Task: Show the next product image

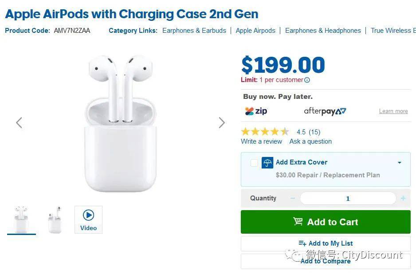Action: pyautogui.click(x=222, y=123)
